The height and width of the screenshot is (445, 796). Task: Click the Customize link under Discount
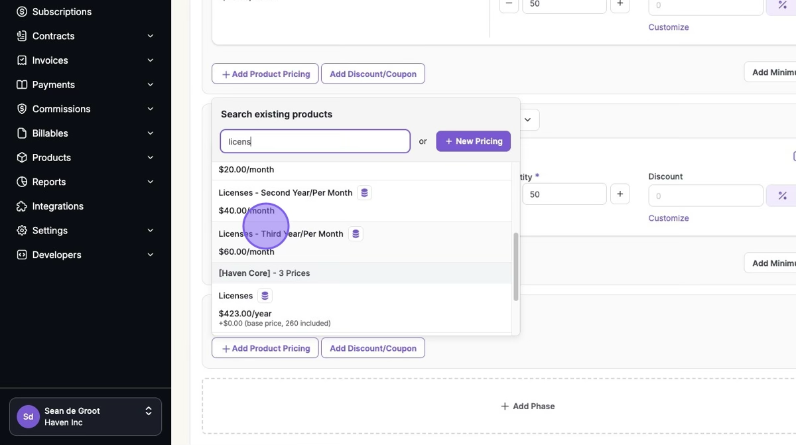click(x=668, y=218)
